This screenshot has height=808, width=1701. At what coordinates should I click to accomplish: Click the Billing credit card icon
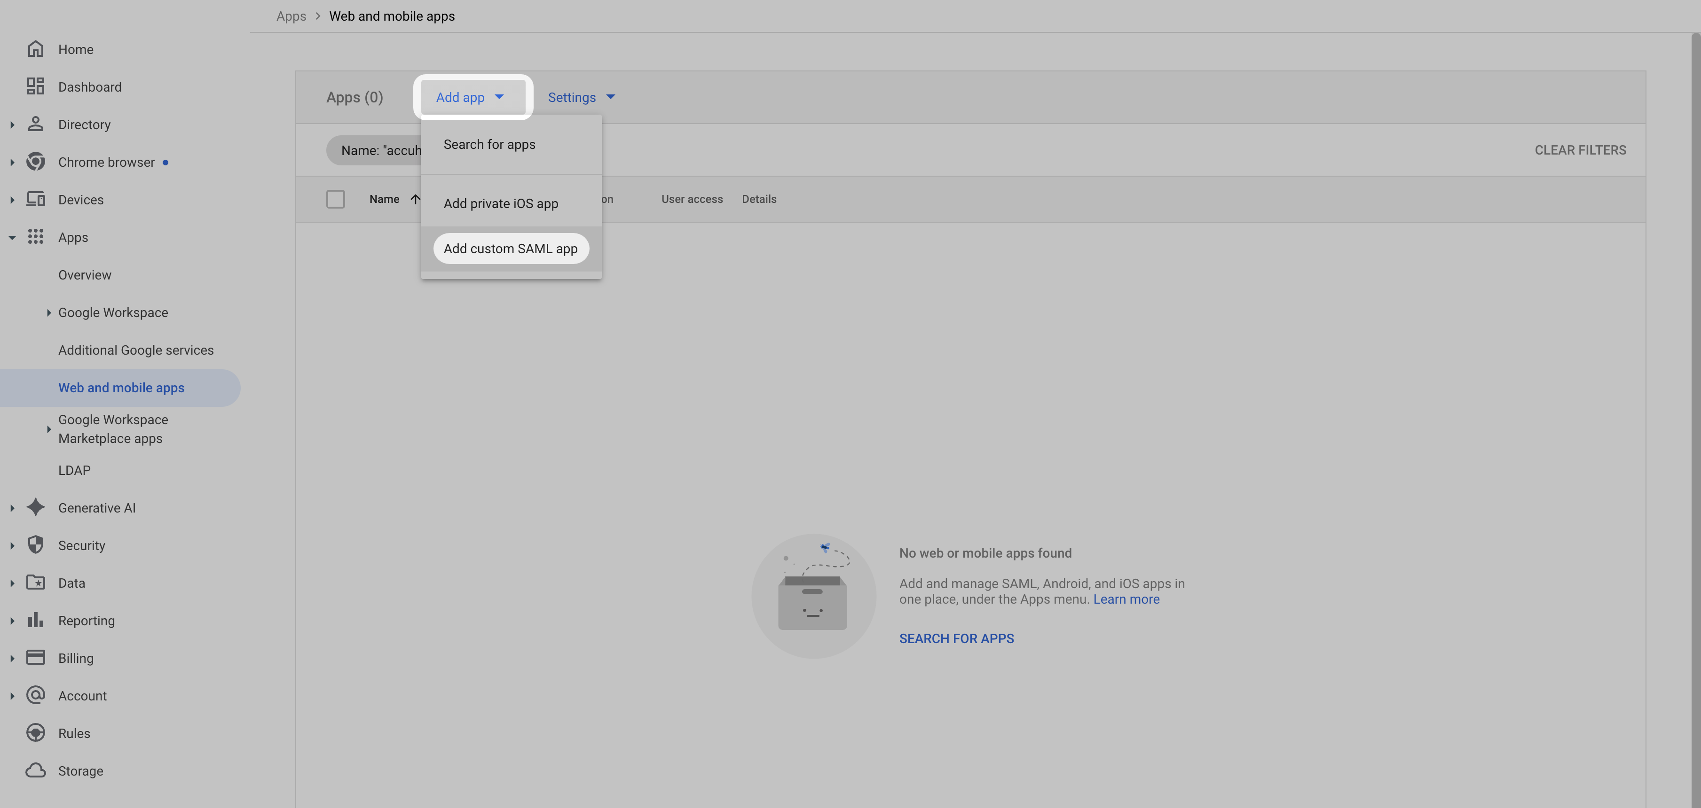(x=36, y=658)
